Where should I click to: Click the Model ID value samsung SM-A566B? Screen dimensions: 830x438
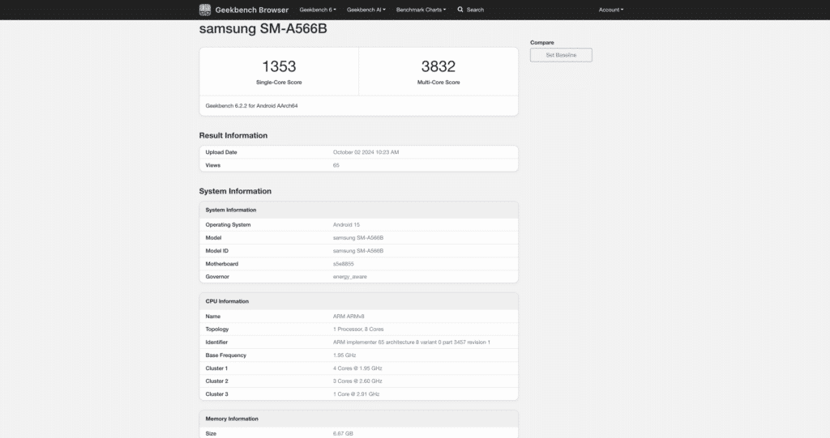(x=358, y=251)
